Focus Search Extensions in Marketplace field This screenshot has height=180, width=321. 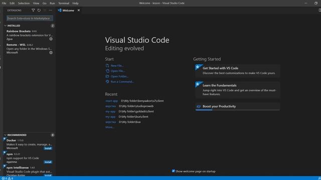[30, 18]
